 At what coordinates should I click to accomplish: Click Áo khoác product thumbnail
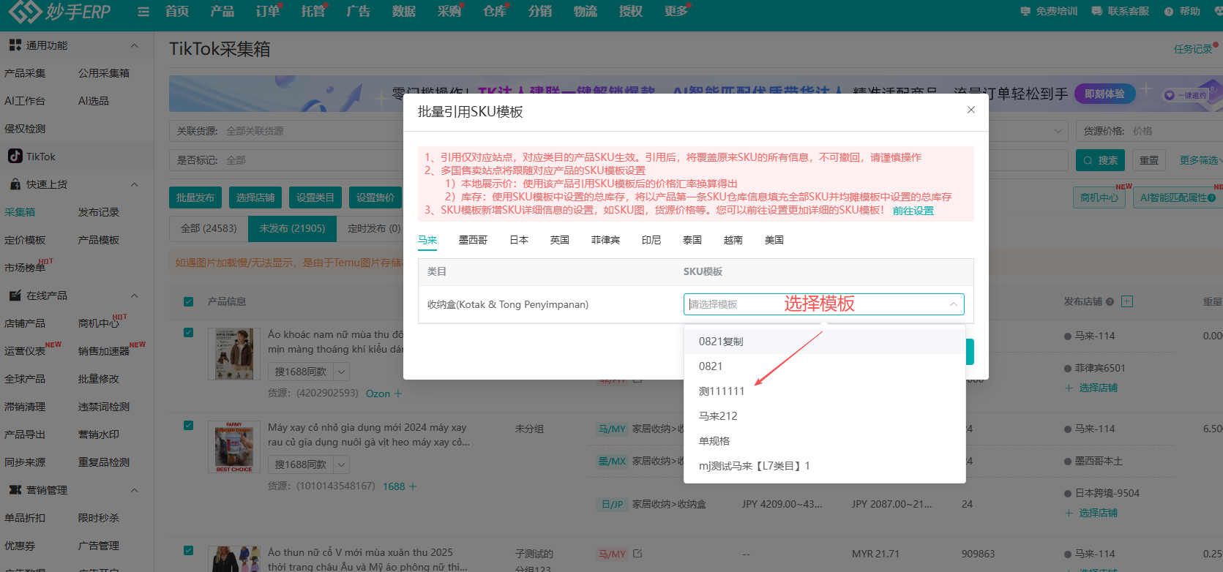[234, 354]
